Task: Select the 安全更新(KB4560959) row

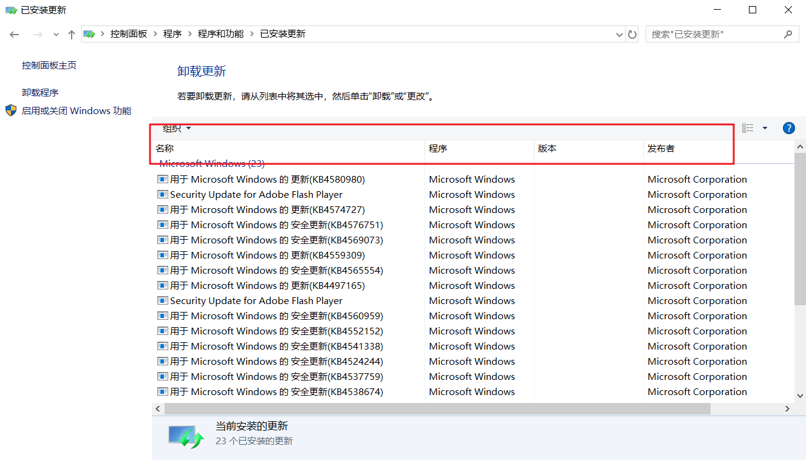Action: (x=473, y=316)
